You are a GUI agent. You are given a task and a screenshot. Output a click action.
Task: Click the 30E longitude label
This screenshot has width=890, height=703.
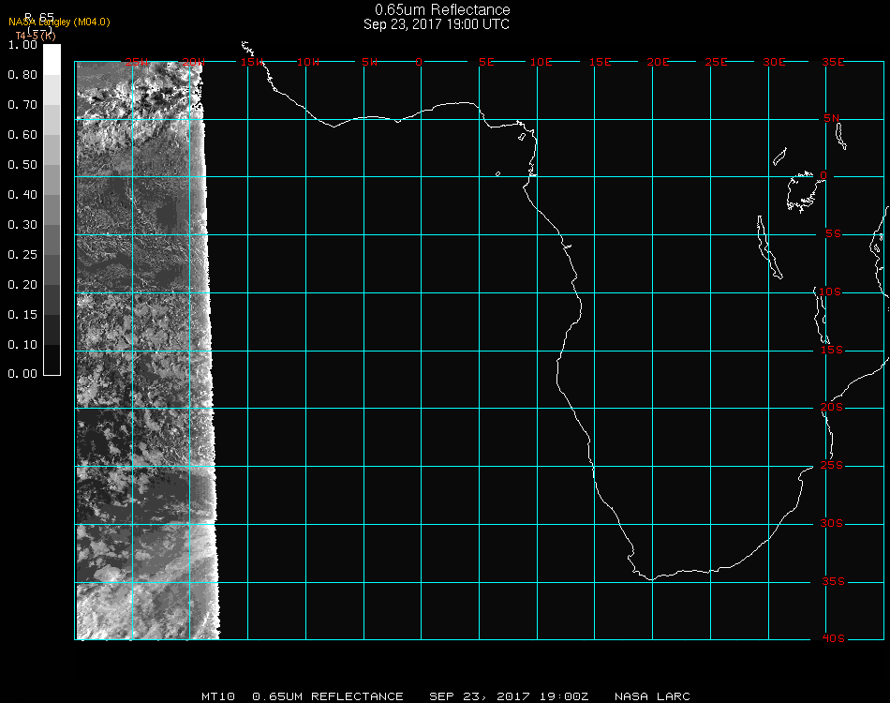click(774, 62)
